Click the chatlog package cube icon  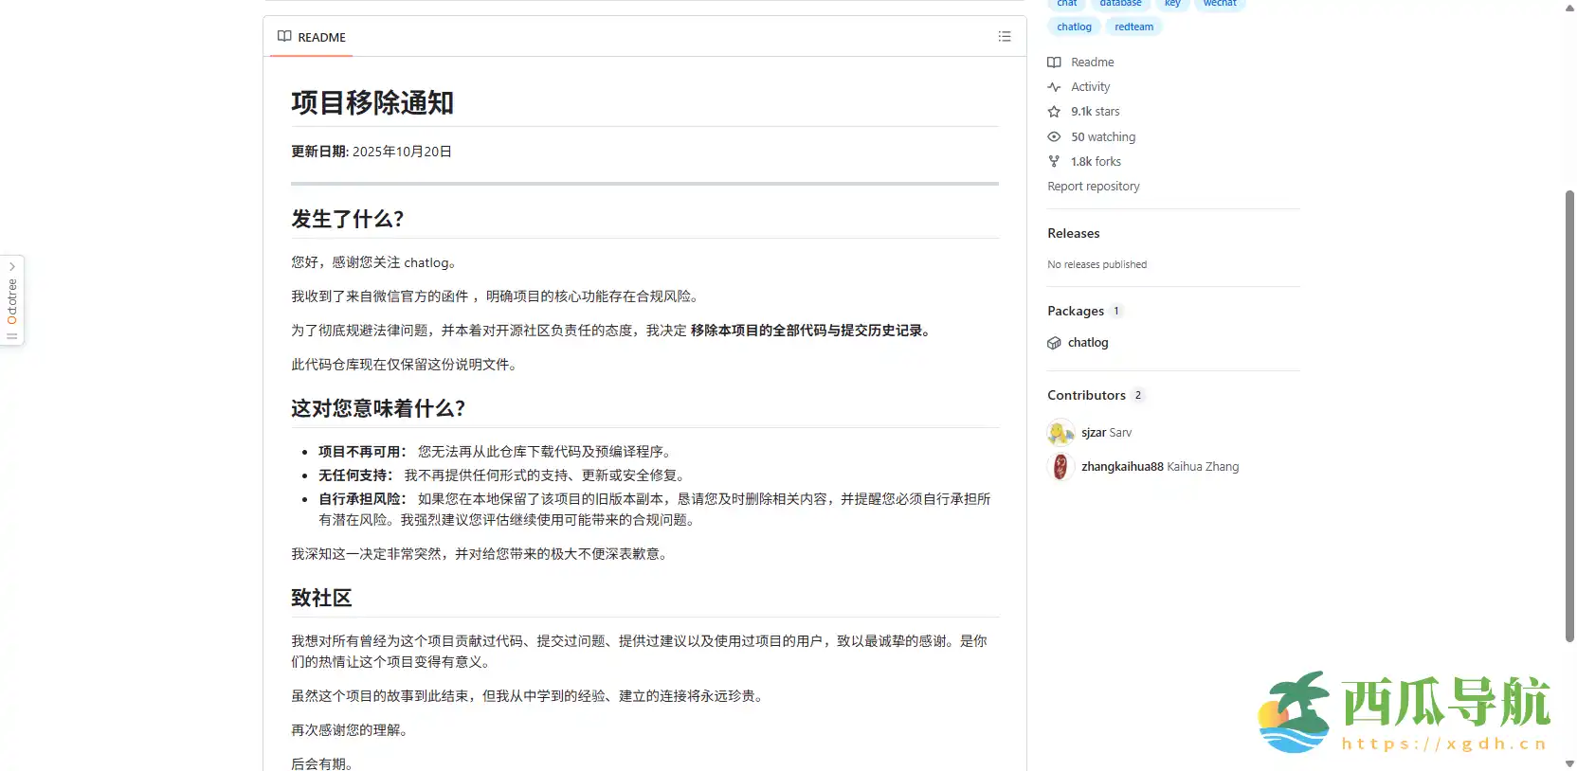click(x=1054, y=343)
